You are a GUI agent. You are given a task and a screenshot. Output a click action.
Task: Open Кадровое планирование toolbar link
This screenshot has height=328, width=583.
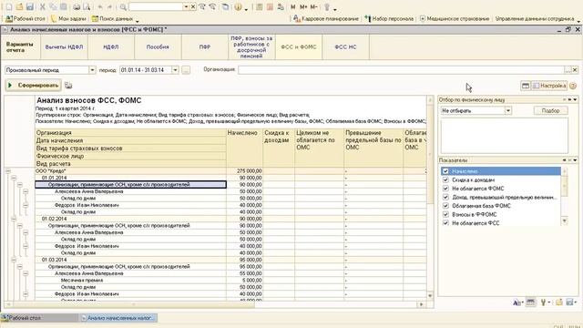tap(326, 18)
